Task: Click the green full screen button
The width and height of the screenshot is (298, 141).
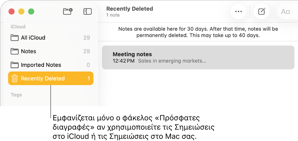Action: (x=31, y=11)
